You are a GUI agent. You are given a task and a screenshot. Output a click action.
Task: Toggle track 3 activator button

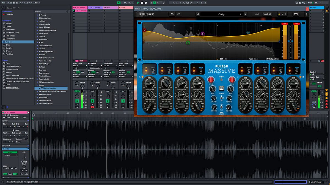pos(108,101)
